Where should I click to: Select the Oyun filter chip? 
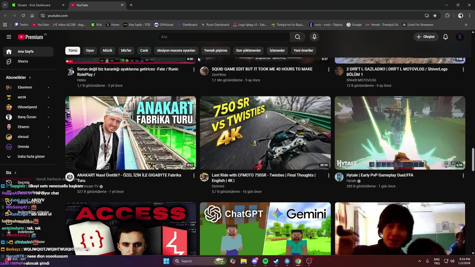click(x=90, y=50)
